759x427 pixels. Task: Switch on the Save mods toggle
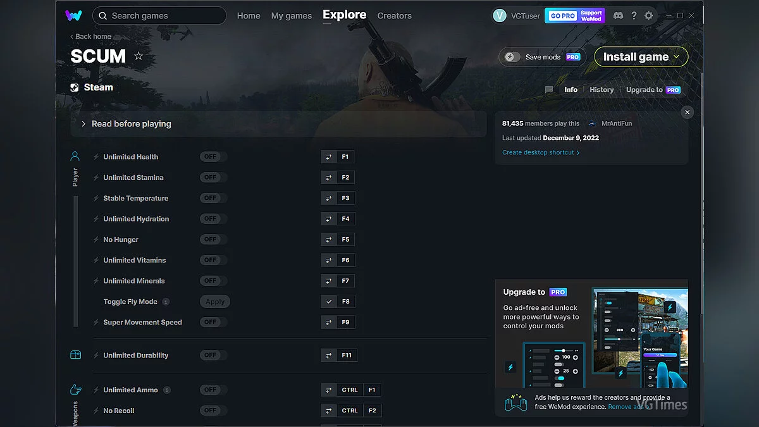512,57
